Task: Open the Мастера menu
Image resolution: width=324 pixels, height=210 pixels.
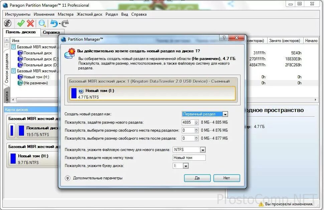Action: coord(65,14)
